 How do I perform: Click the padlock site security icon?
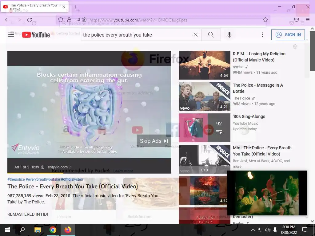pos(69,20)
